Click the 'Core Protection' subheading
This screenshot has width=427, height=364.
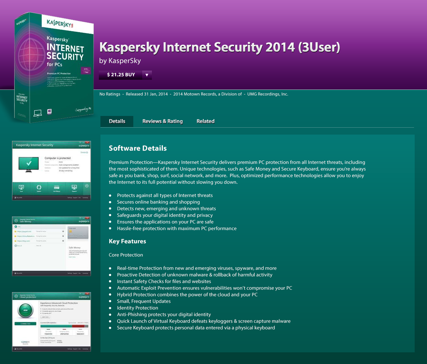tap(126, 255)
